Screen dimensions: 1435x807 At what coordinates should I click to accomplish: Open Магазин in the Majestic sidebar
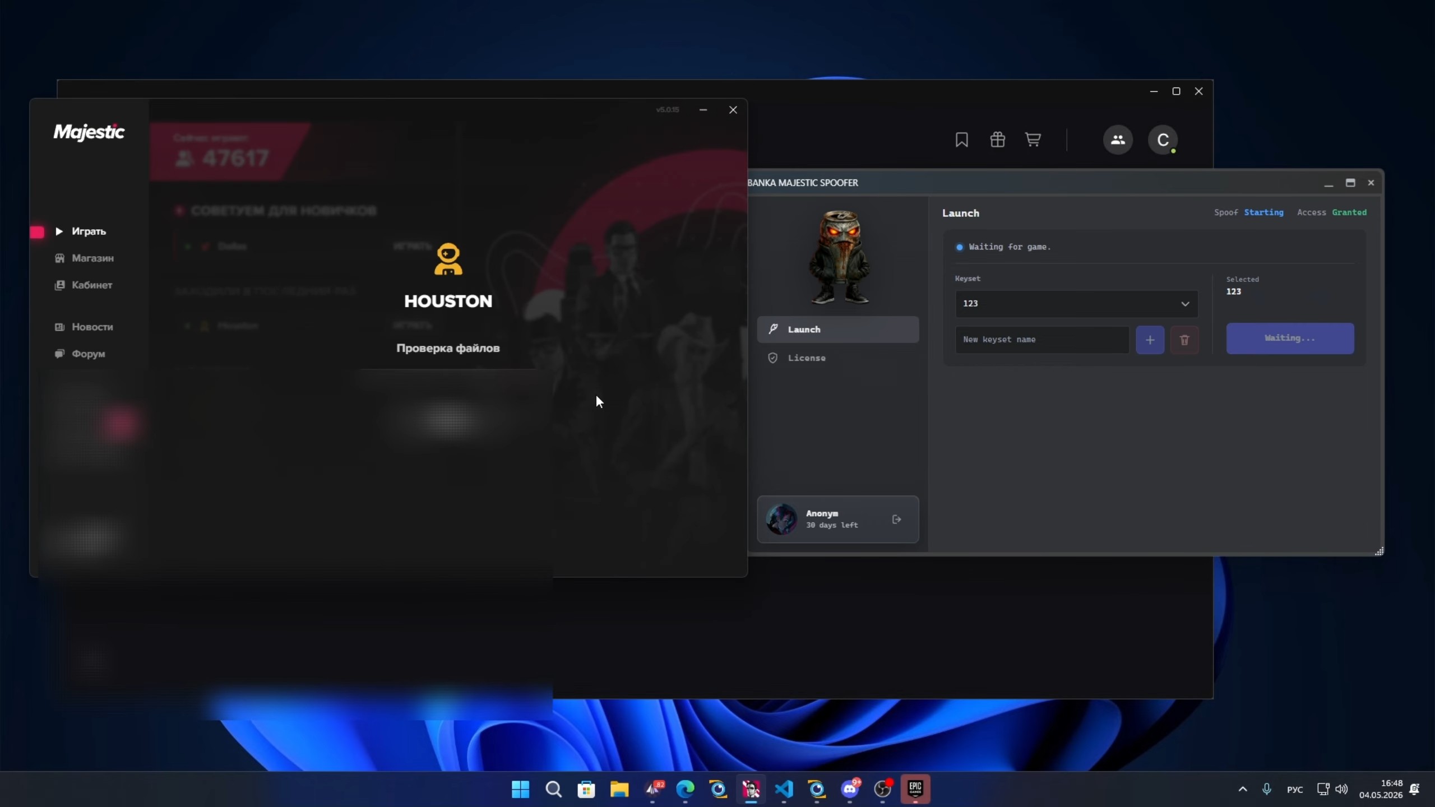[84, 258]
